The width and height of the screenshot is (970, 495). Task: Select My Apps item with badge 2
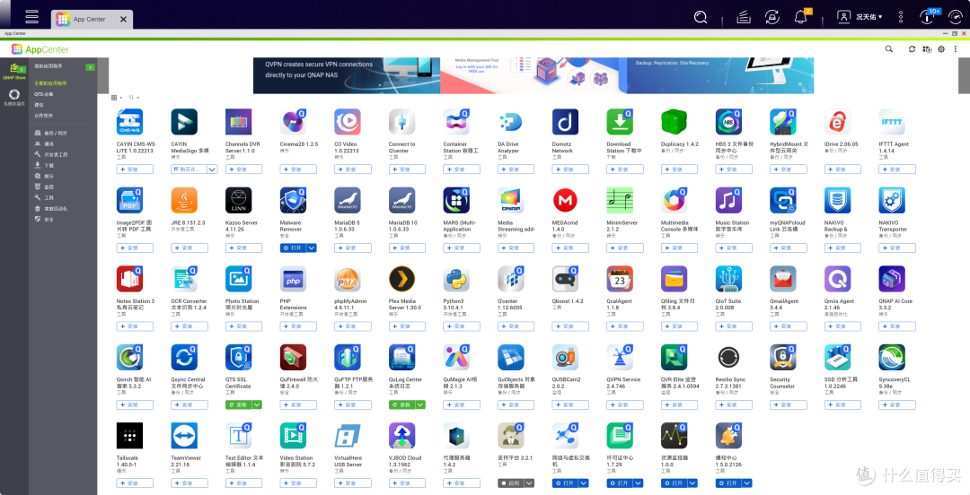65,66
